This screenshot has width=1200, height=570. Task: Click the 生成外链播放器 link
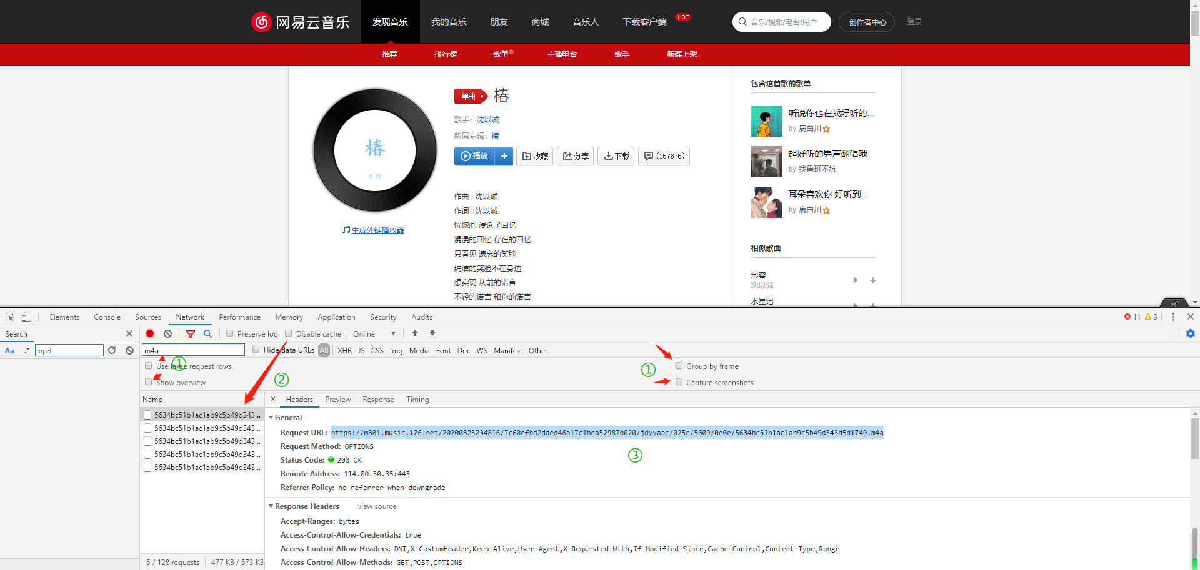coord(377,230)
